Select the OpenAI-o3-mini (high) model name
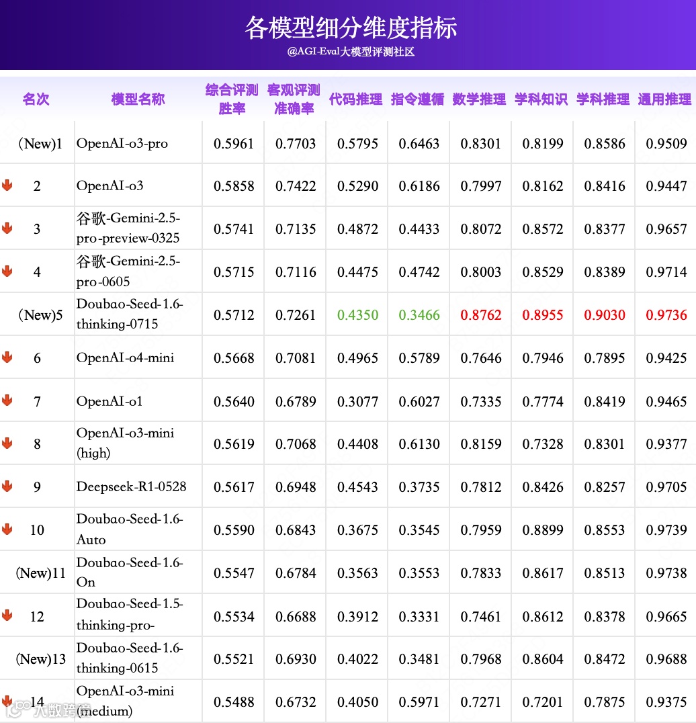Viewport: 696px width, 723px height. pos(126,443)
